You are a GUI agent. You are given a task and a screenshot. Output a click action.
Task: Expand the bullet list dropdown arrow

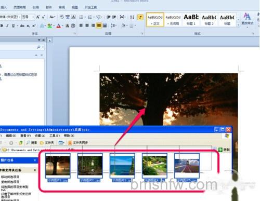(85, 17)
